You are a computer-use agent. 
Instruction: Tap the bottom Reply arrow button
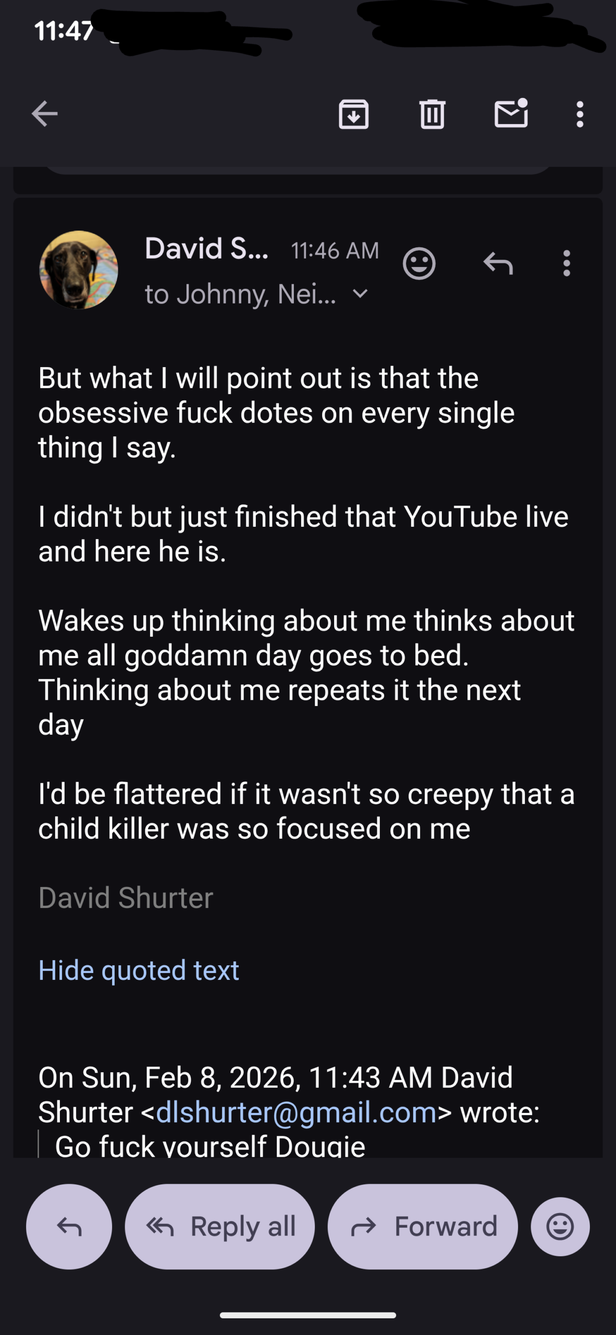coord(69,1227)
